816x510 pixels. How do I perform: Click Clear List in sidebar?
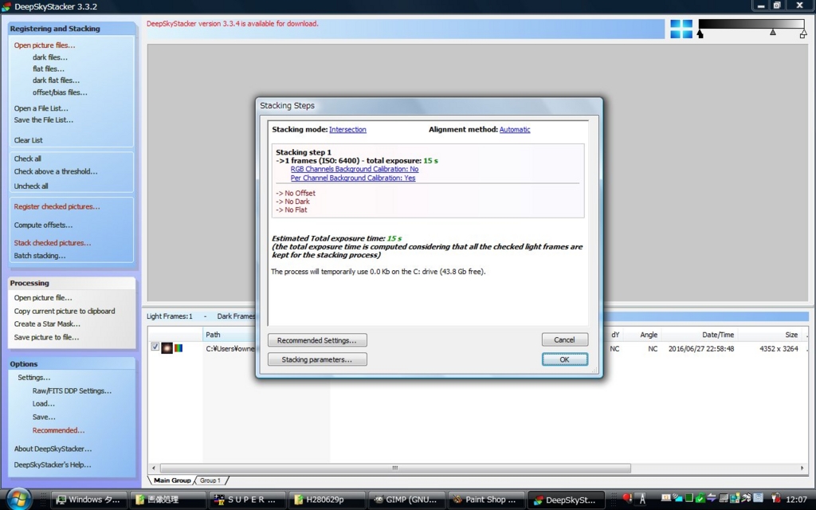tap(28, 140)
